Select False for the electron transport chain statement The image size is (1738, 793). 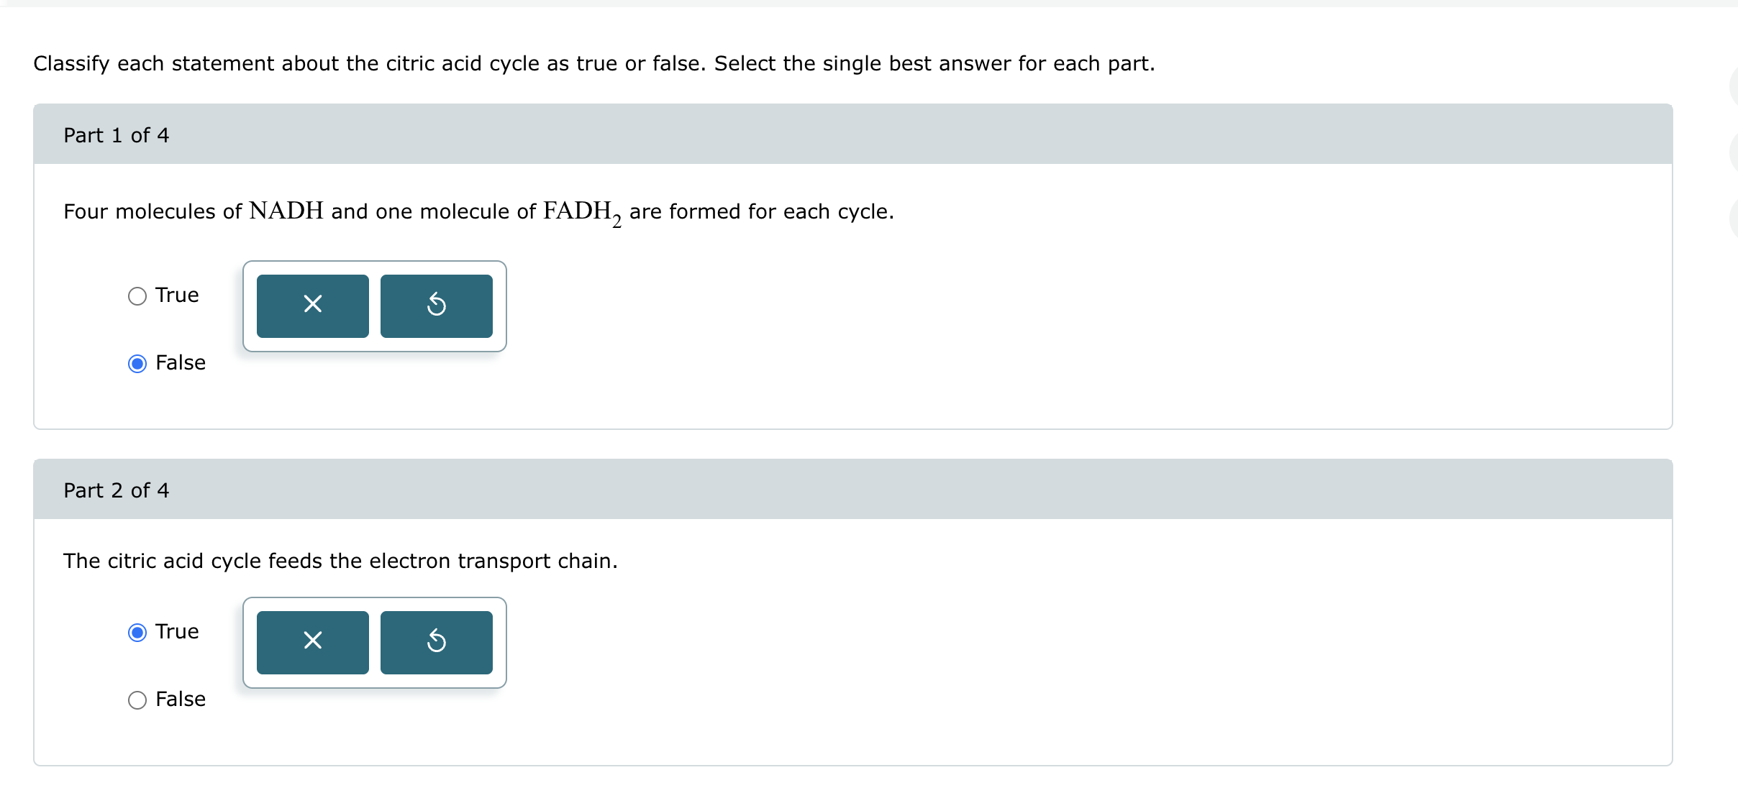click(x=137, y=699)
